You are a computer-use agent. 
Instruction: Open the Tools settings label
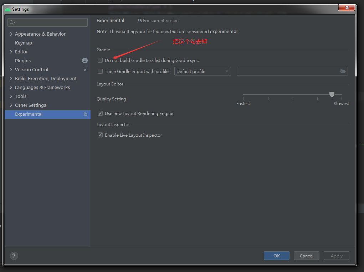tap(21, 96)
